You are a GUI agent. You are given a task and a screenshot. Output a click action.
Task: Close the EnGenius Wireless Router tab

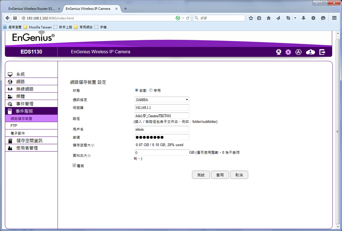(x=59, y=9)
